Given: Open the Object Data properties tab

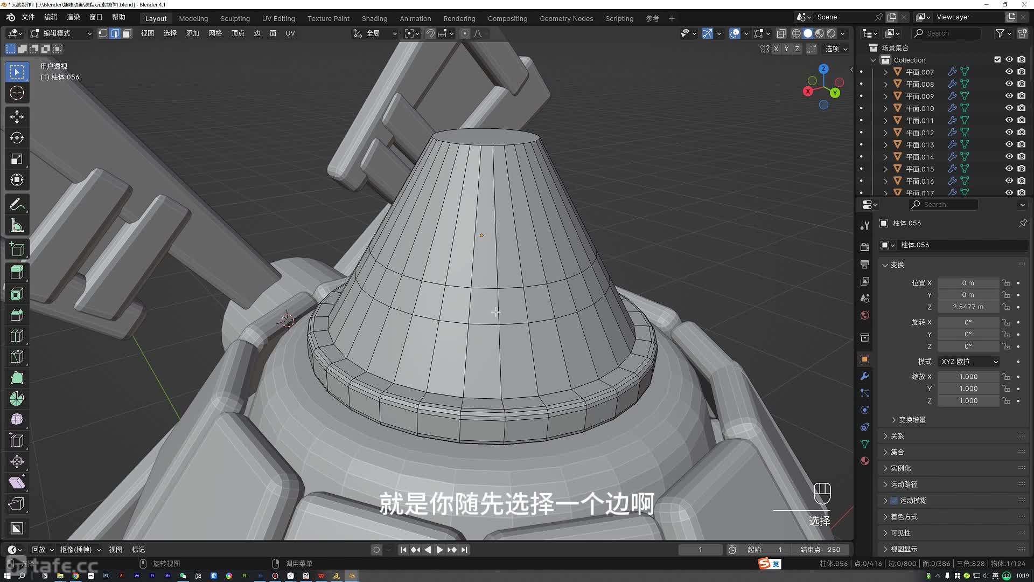Looking at the screenshot, I should [x=865, y=444].
